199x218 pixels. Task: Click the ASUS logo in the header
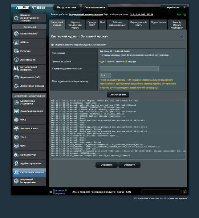click(x=22, y=7)
